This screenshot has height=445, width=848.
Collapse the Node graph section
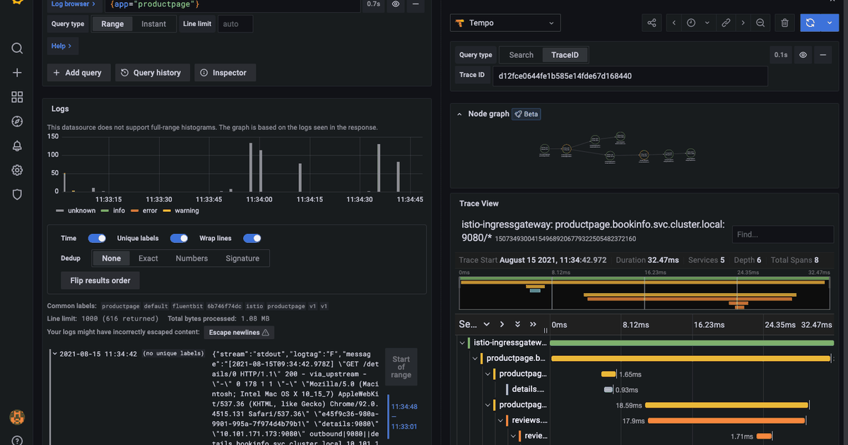click(x=460, y=114)
